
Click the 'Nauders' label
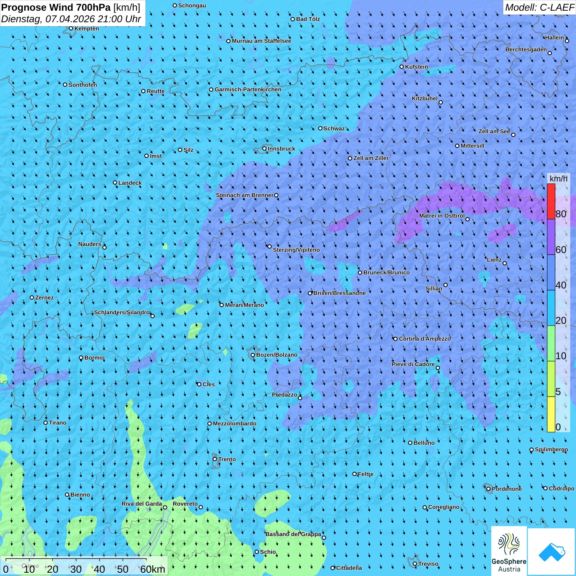(90, 244)
